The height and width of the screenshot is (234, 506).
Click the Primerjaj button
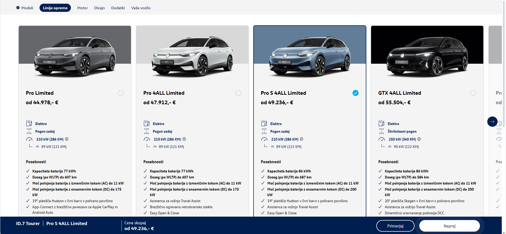395,226
